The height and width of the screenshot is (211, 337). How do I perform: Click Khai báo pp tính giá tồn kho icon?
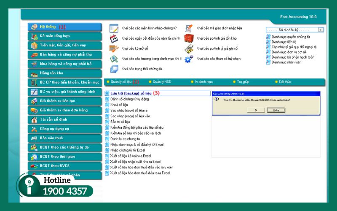click(x=189, y=38)
